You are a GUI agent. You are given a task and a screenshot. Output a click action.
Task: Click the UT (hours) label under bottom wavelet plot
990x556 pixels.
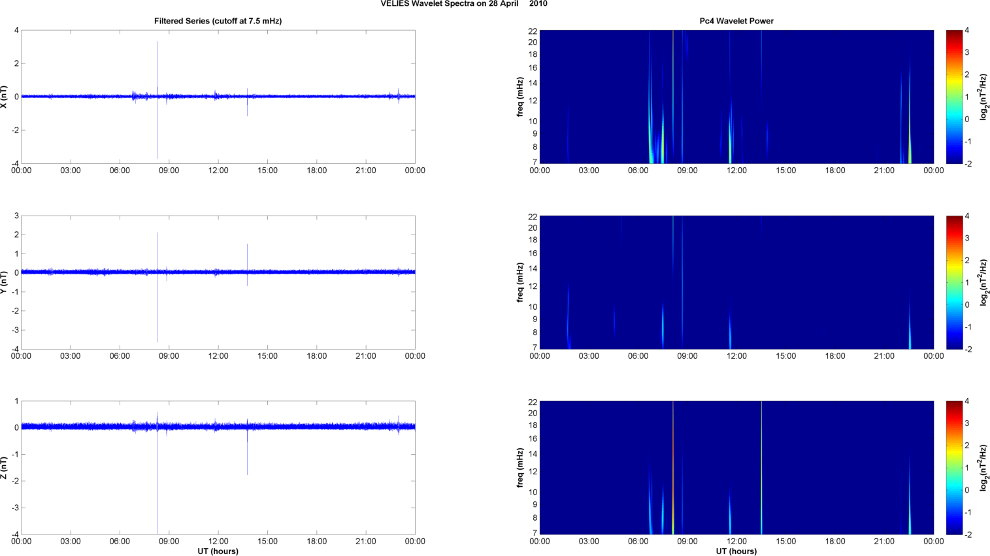pyautogui.click(x=736, y=551)
